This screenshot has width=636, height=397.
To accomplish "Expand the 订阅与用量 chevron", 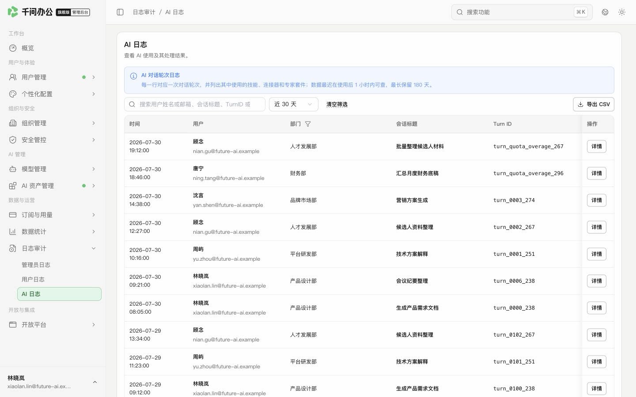I will (x=94, y=215).
